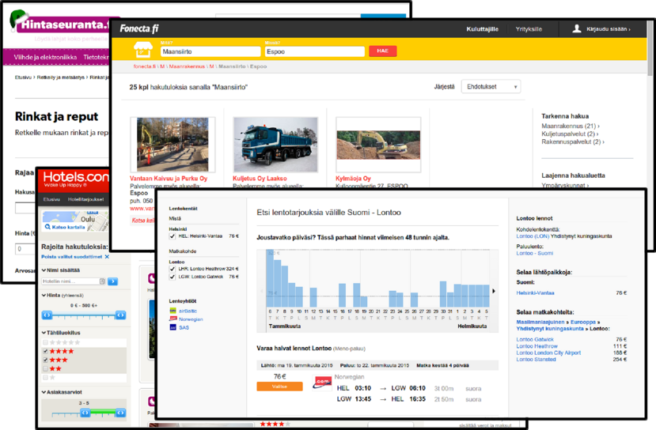Image resolution: width=656 pixels, height=430 pixels.
Task: Open the Etusivu tab in Hotels.com
Action: pyautogui.click(x=51, y=199)
